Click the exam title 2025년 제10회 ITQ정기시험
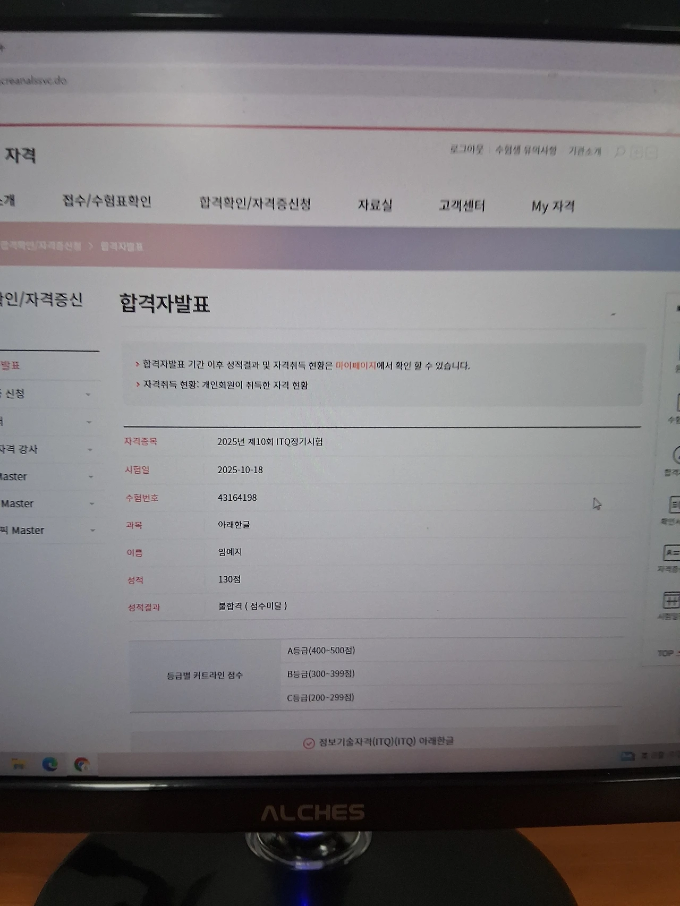The height and width of the screenshot is (906, 680). (270, 442)
